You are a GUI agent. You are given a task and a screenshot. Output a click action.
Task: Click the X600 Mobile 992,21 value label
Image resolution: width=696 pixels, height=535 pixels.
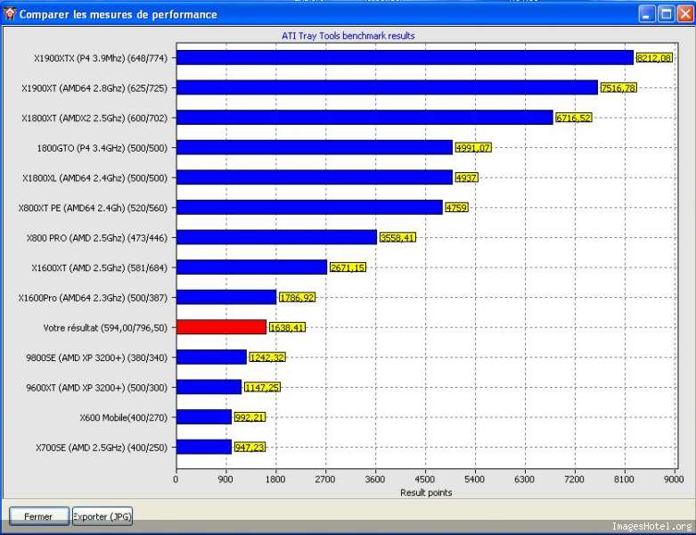point(250,417)
